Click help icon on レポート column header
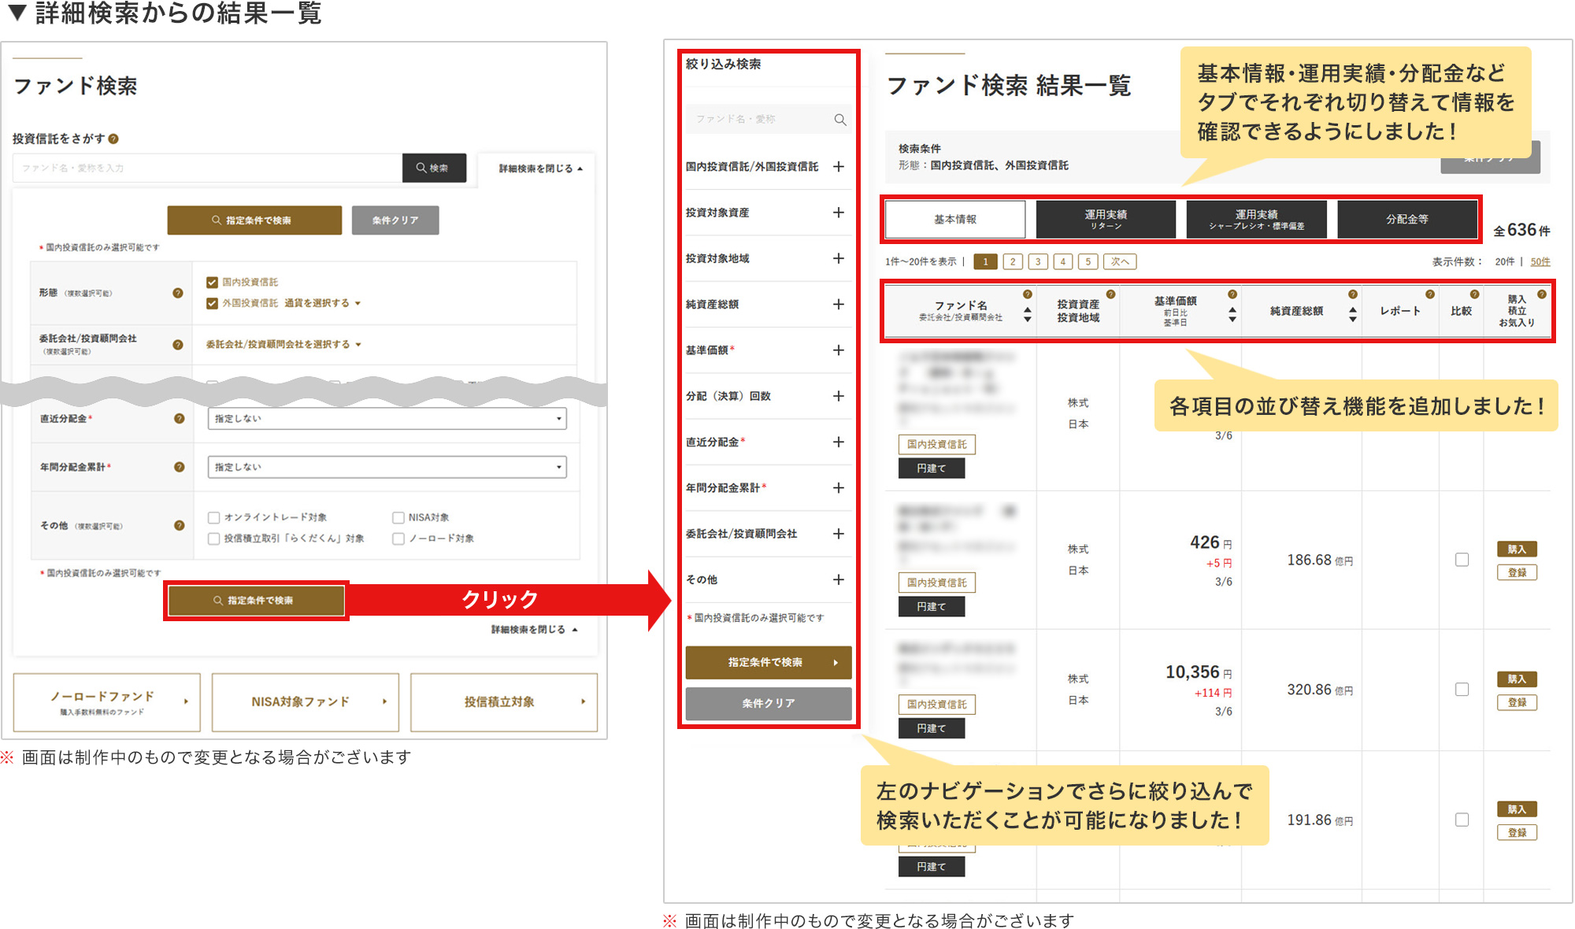The height and width of the screenshot is (929, 1575). [1430, 294]
